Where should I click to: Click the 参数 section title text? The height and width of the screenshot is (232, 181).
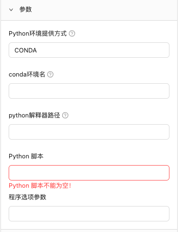click(26, 9)
